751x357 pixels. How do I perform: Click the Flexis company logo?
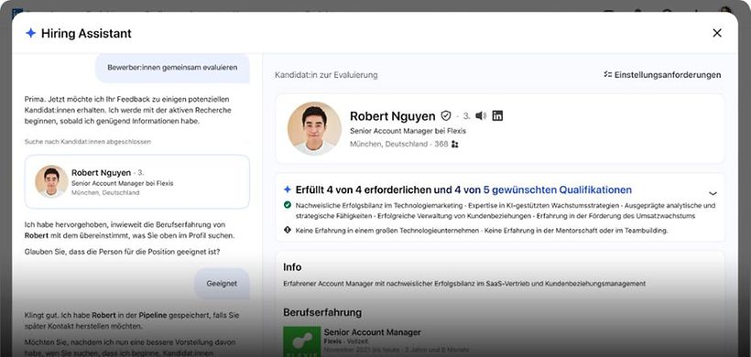coord(301,341)
